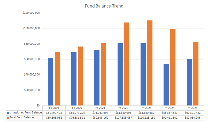This screenshot has width=208, height=122.
Task: Select the $82,054,296 table cell
Action: [x=192, y=118]
